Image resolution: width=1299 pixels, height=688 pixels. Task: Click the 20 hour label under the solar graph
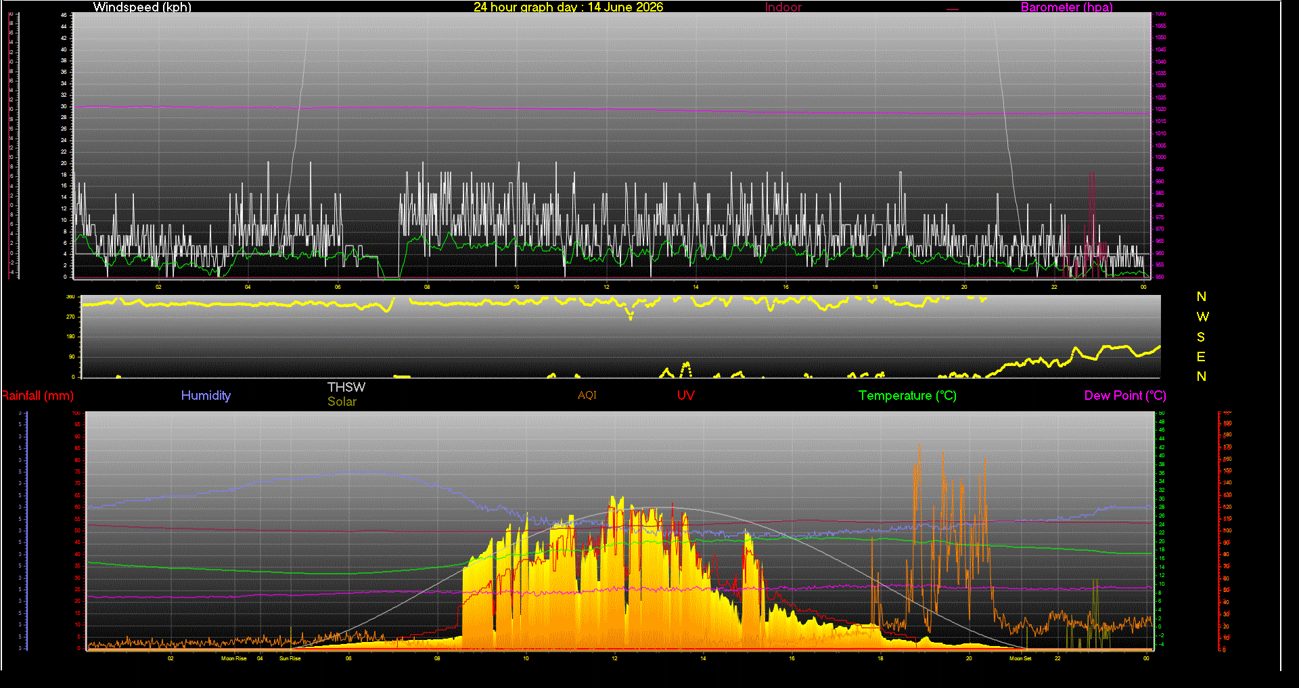[x=969, y=658]
